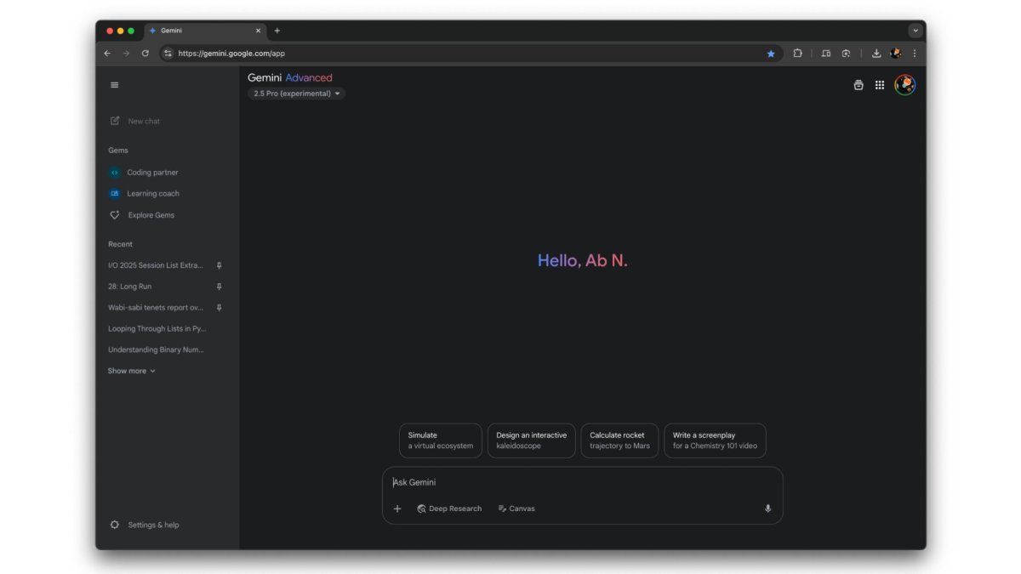Open recent chat I/O 2025 Session List Extra...

156,265
